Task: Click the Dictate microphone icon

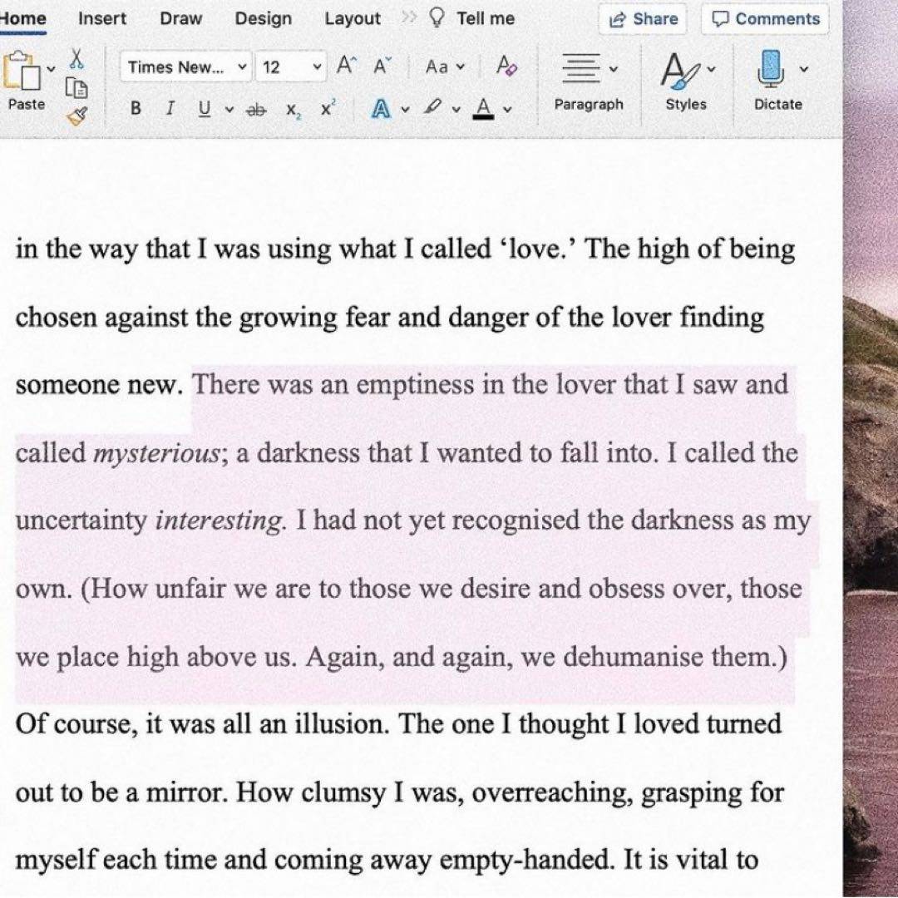Action: (771, 68)
